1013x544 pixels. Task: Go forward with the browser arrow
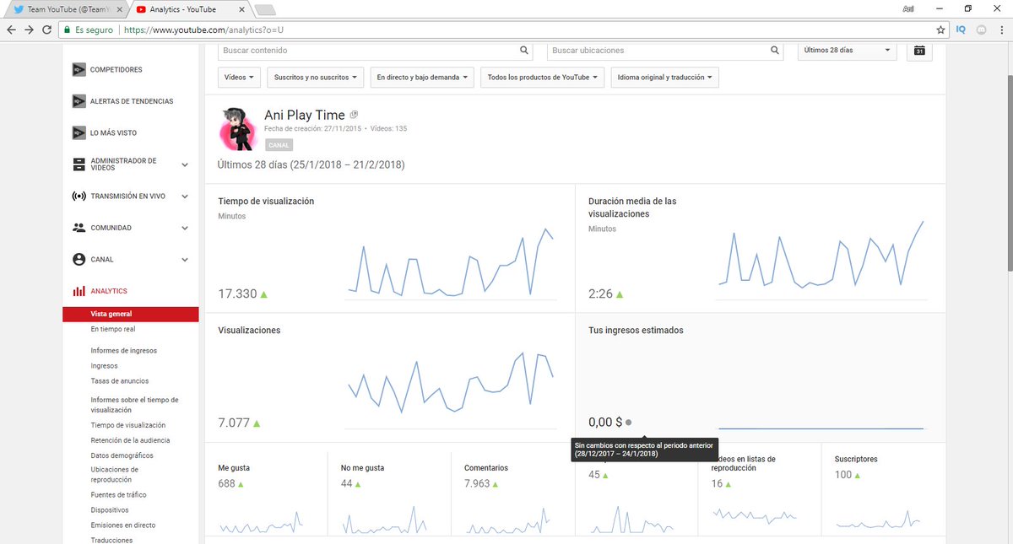[x=30, y=29]
